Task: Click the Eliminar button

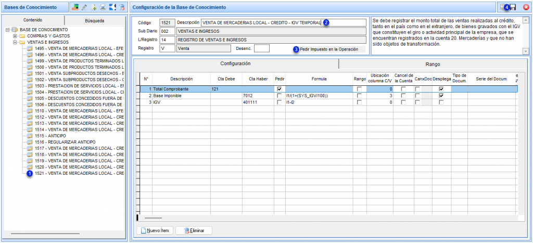Action: pyautogui.click(x=194, y=231)
